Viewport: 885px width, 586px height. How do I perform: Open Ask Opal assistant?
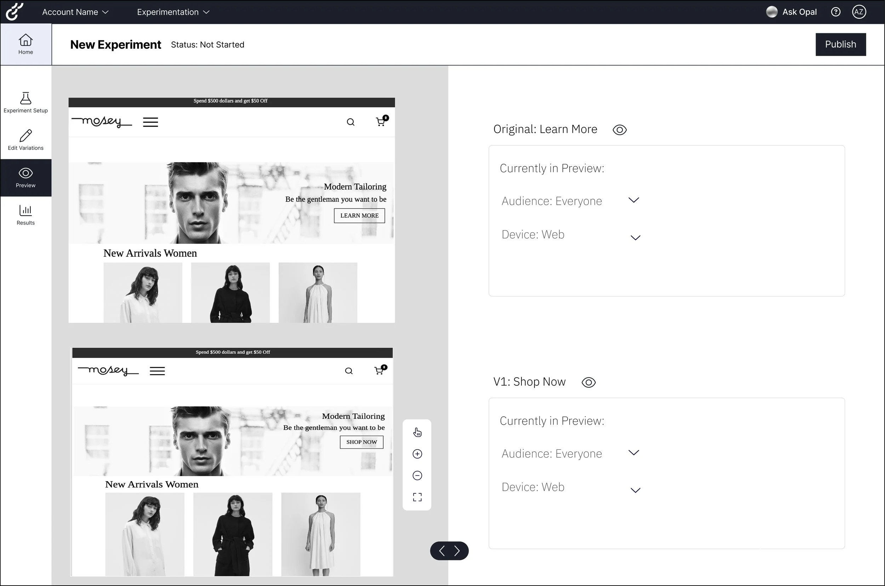(792, 12)
